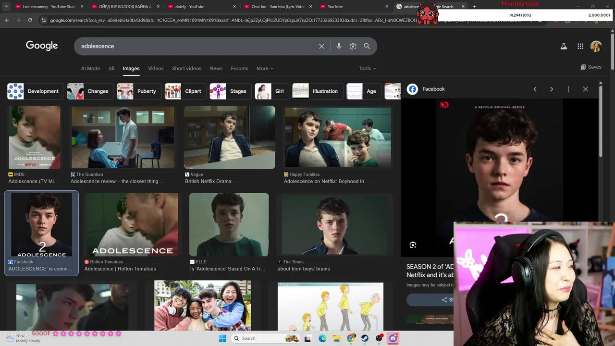Screen dimensions: 615x346
Task: Show previous image in preview panel
Action: 535,89
